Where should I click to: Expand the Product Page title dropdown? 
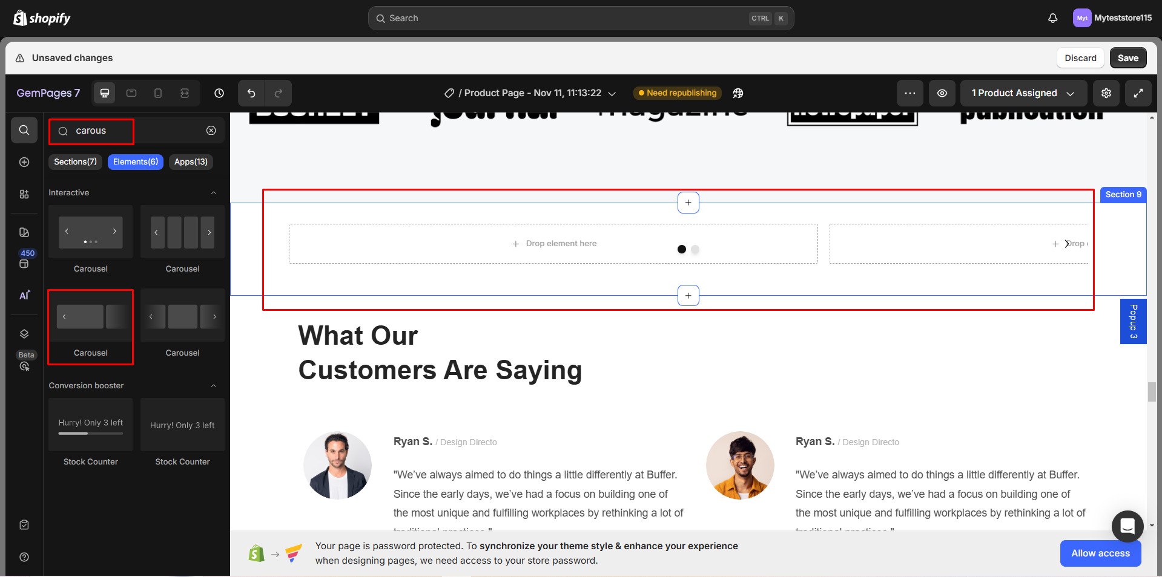coord(612,93)
